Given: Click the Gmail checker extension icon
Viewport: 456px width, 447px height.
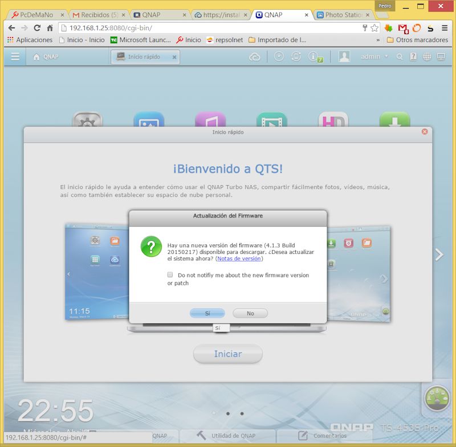Looking at the screenshot, I should 403,28.
